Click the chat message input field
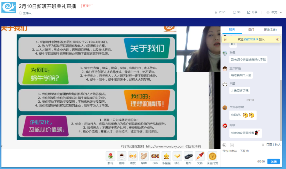 pos(251,153)
